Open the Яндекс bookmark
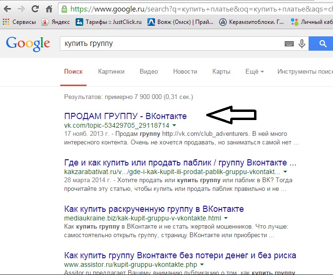The image size is (333, 275). [55, 22]
